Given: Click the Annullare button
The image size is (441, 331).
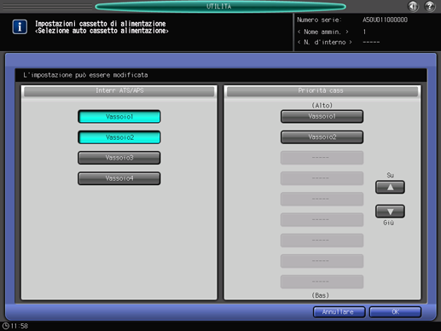Looking at the screenshot, I should (x=339, y=312).
